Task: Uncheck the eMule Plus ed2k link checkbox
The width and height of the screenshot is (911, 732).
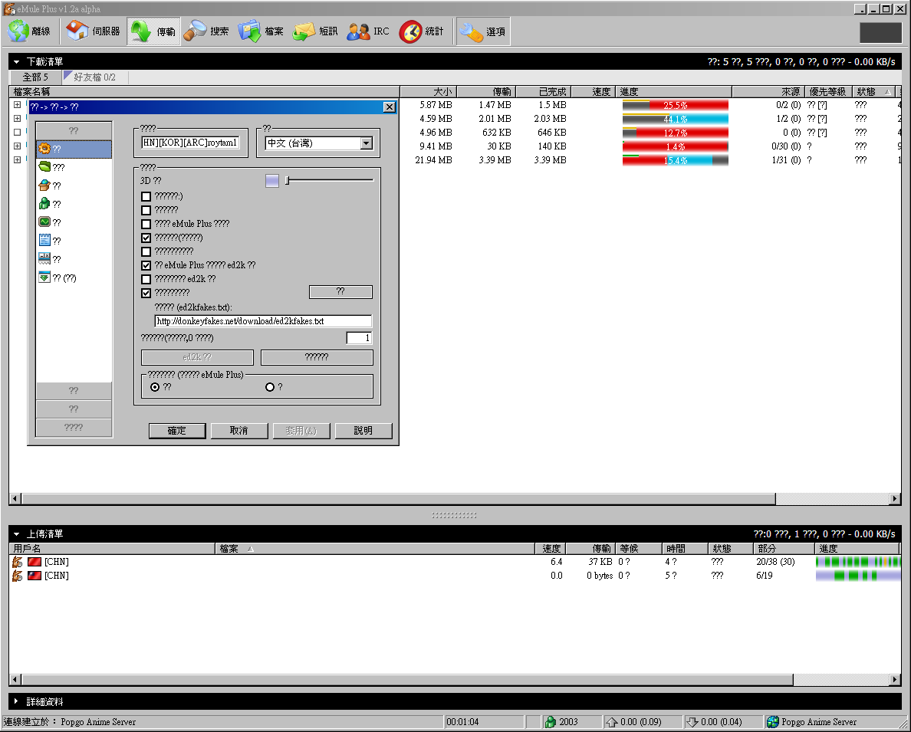Action: tap(146, 265)
